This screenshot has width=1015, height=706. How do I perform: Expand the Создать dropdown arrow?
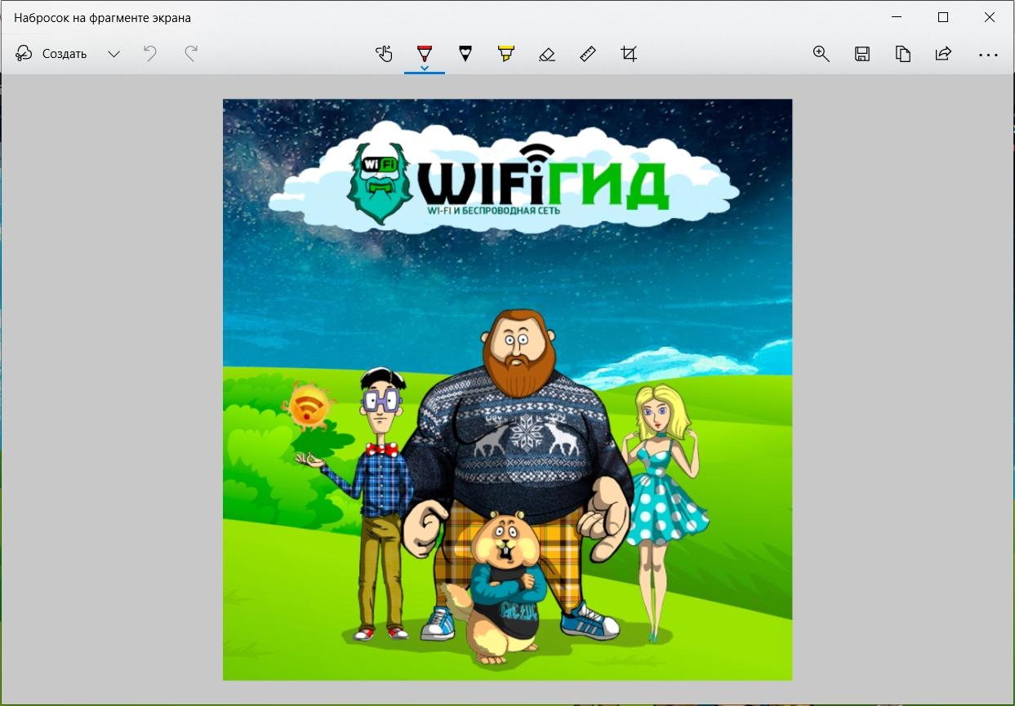point(114,54)
